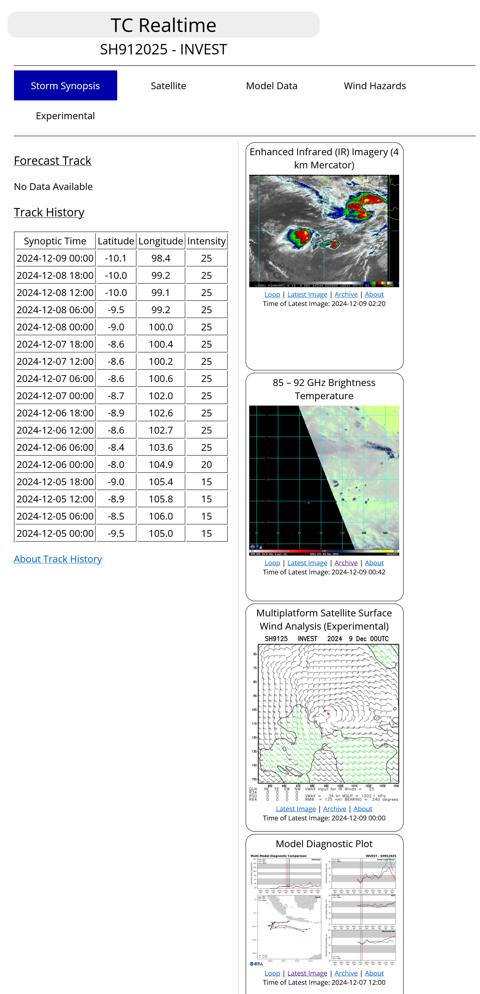
Task: Click the 2024-12-05 06:00 time cell
Action: (x=55, y=516)
